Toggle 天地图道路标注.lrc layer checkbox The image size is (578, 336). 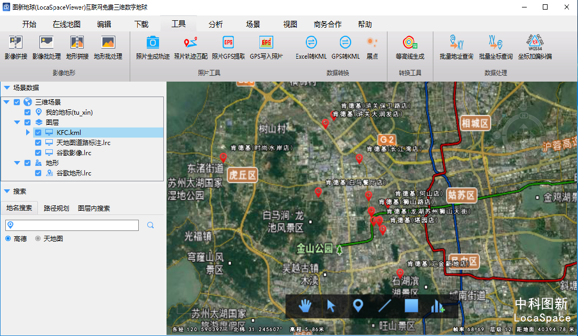pos(38,142)
